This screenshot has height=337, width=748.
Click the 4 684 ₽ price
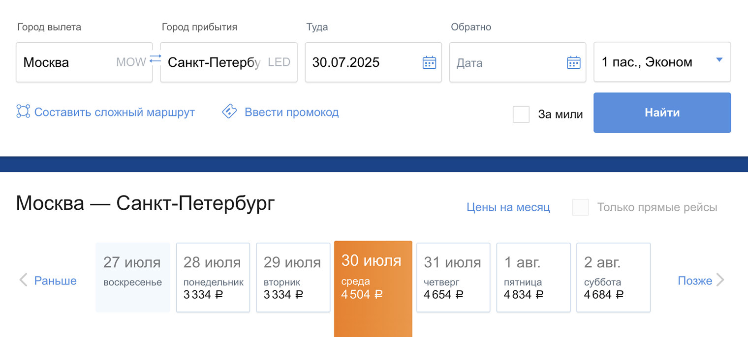coord(604,294)
